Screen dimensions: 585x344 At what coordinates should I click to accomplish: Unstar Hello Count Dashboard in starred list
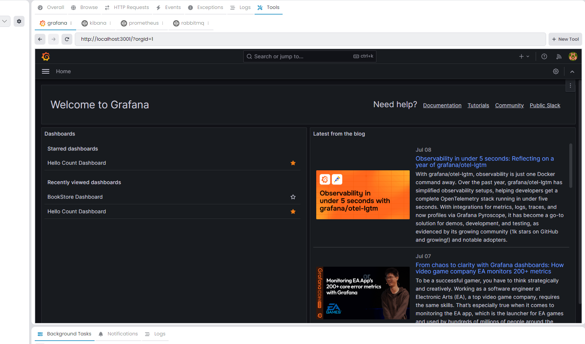pyautogui.click(x=293, y=163)
